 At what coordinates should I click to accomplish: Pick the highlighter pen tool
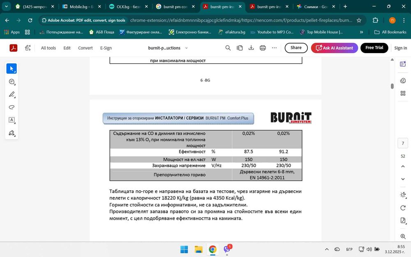(x=12, y=95)
